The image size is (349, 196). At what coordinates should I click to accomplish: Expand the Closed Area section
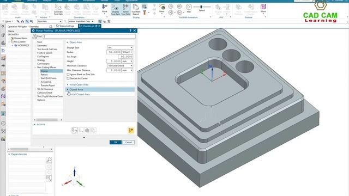pos(68,89)
